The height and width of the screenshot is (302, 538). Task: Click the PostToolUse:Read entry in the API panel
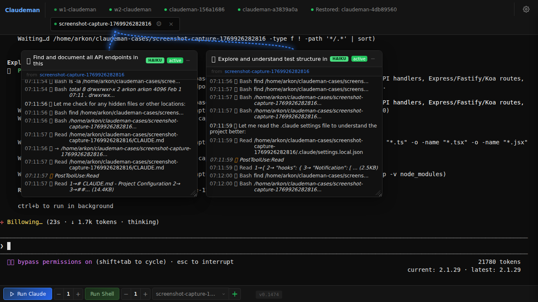tap(109, 176)
